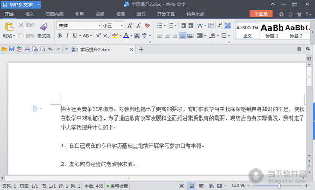Viewport: 315px width, 190px height.
Task: Apply the 标题 2 heading style
Action: [296, 31]
